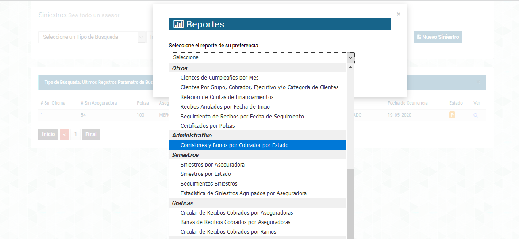Click the orange P estado badge
The image size is (519, 239).
(452, 115)
